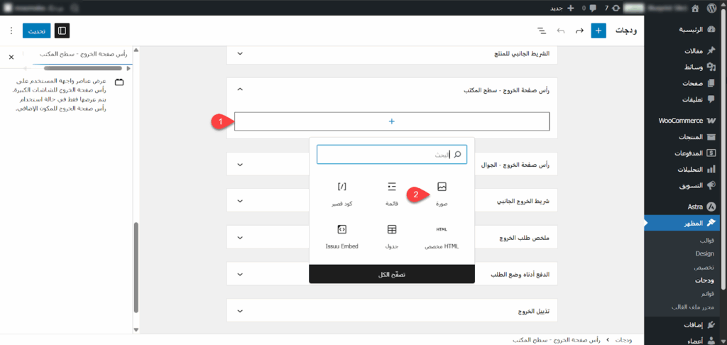Open the list view icon in toolbar
Viewport: 727px width, 345px height.
(x=542, y=31)
